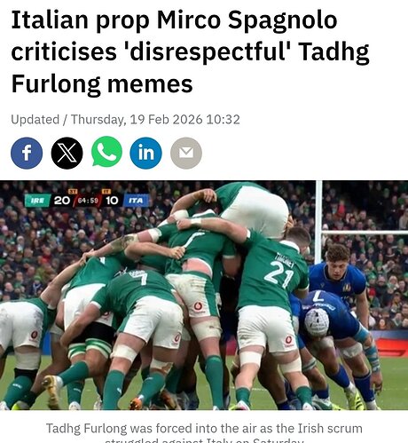
Task: Share the article on X
Action: coord(67,153)
